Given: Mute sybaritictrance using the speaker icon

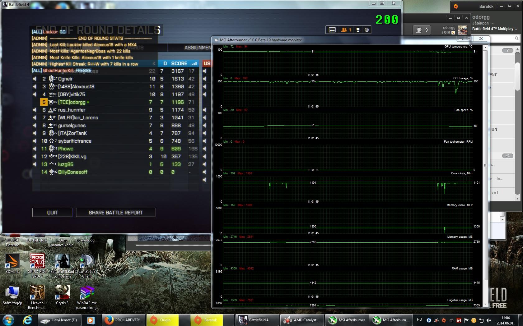Looking at the screenshot, I should tap(35, 141).
